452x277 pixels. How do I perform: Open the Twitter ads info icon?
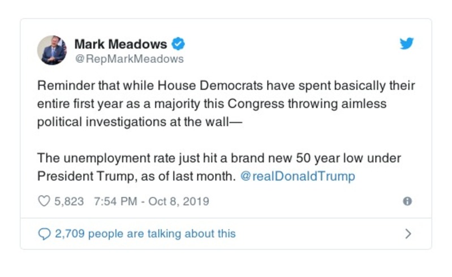point(407,201)
